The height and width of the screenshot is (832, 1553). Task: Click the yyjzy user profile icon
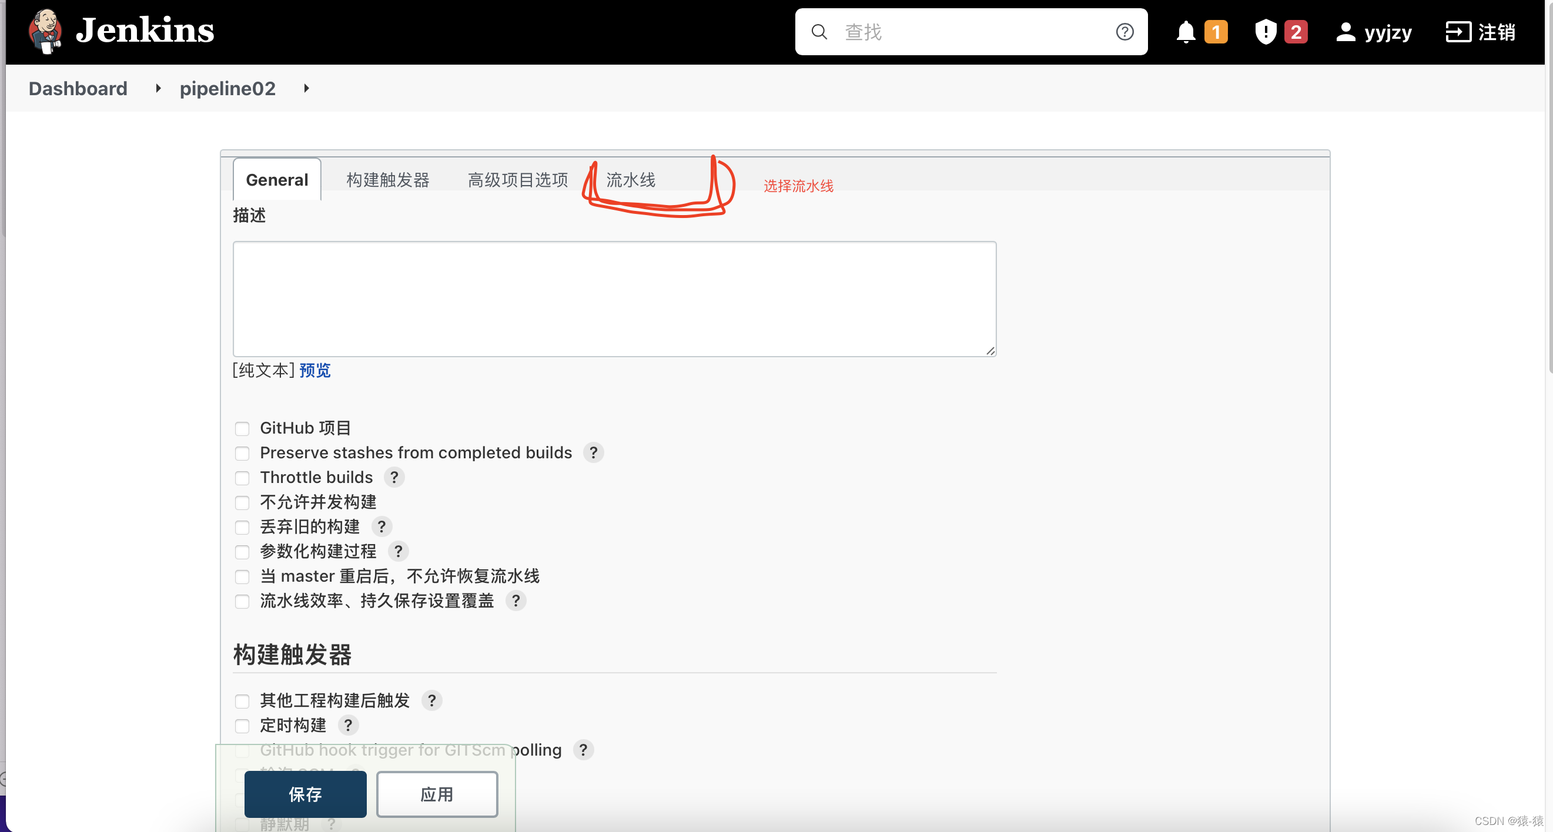click(x=1345, y=32)
